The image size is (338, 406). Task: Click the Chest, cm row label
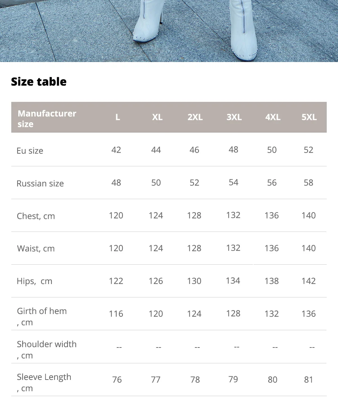(x=36, y=216)
